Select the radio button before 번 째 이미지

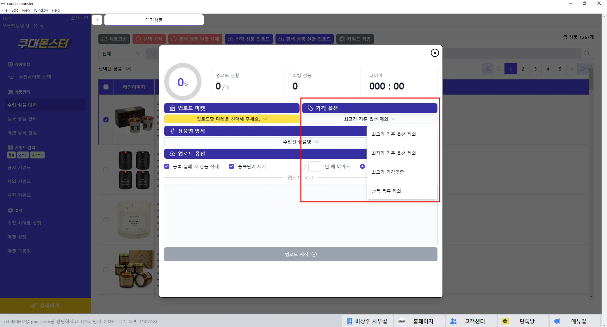303,166
